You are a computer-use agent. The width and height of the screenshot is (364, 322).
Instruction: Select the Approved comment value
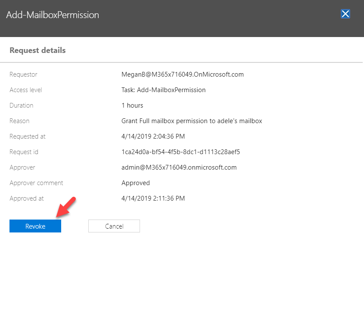pyautogui.click(x=136, y=183)
